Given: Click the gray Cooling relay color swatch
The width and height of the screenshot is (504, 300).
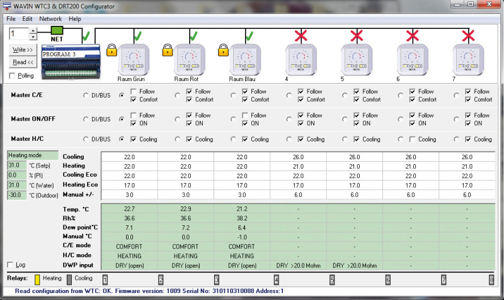Looking at the screenshot, I should click(69, 279).
